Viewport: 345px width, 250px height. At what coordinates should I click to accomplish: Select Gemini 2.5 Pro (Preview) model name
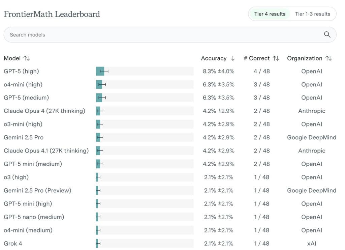(x=37, y=190)
